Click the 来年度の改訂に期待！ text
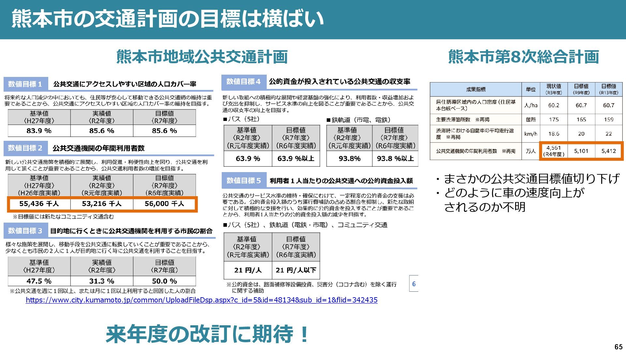 [207, 334]
